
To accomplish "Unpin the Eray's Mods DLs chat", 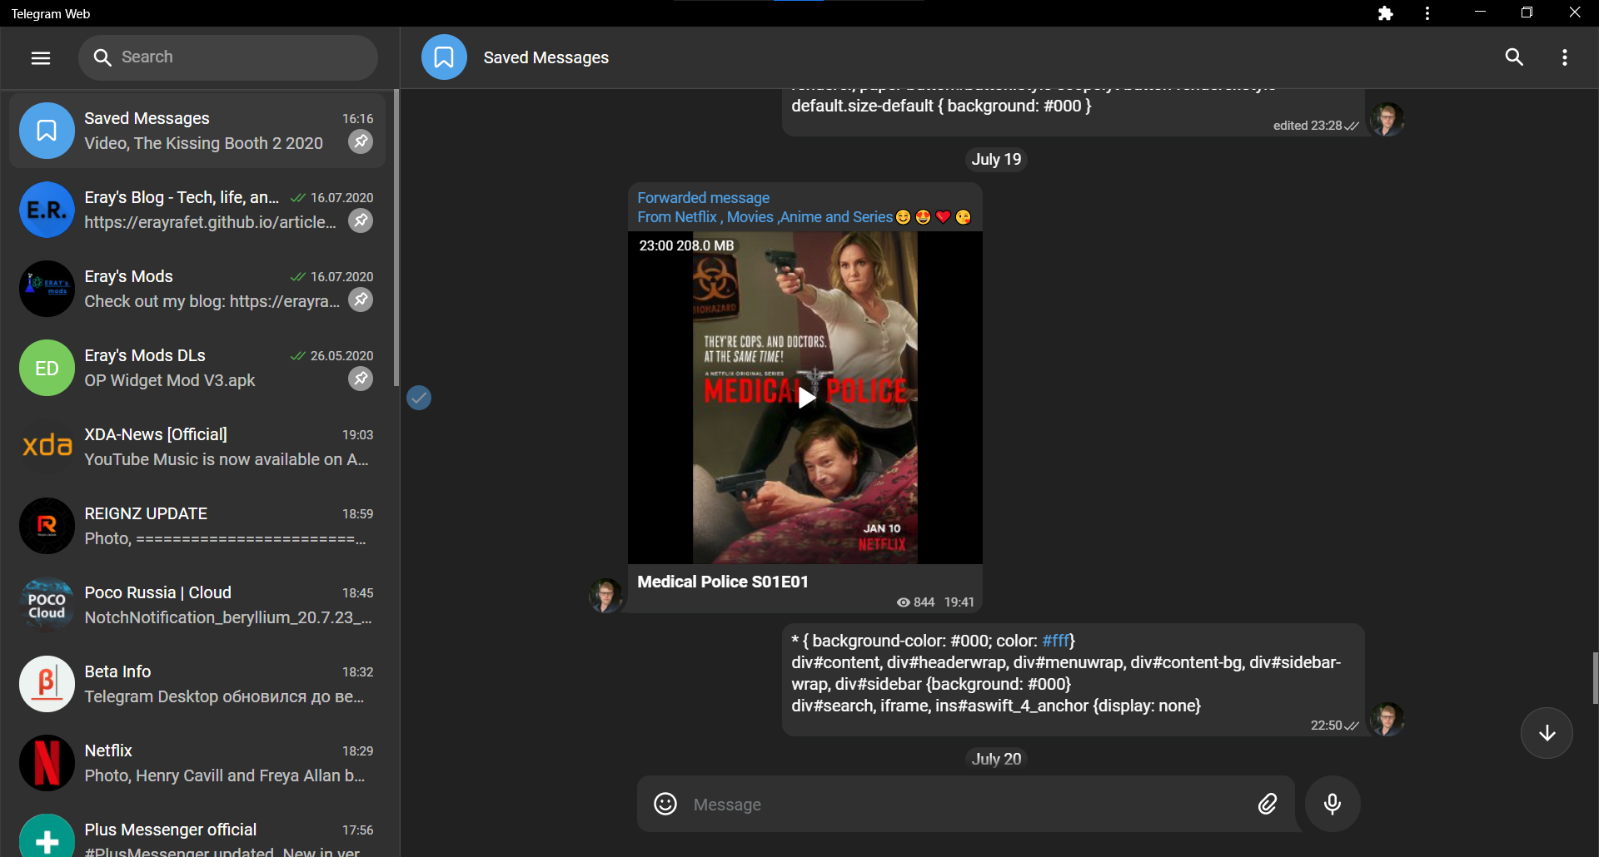I will pyautogui.click(x=360, y=379).
